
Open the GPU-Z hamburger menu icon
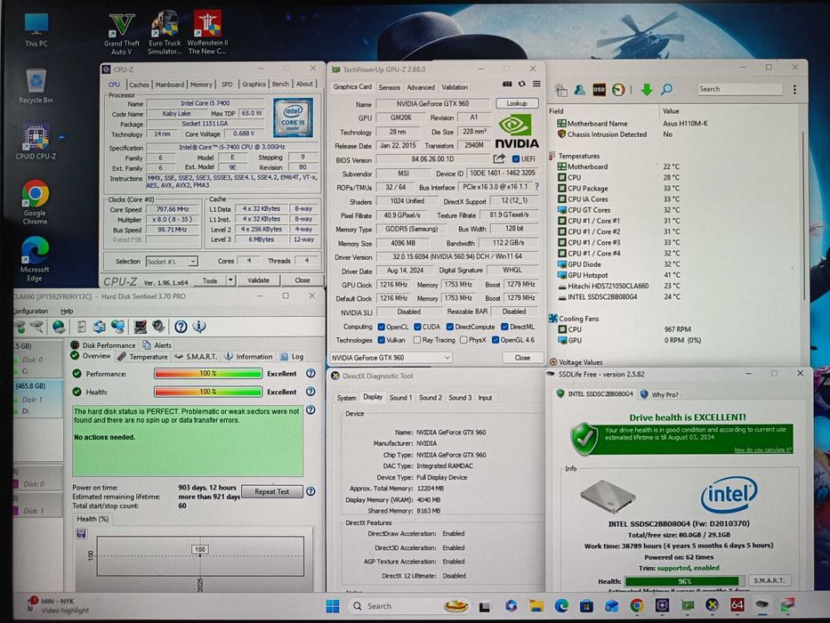(x=536, y=85)
